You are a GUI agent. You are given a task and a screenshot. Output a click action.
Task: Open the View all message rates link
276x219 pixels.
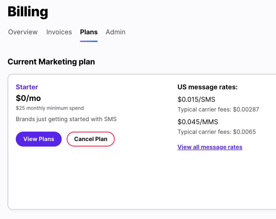210,147
